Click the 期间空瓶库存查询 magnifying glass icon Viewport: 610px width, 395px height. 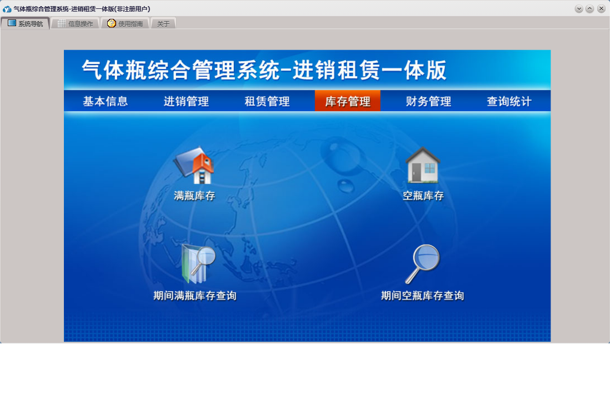point(423,264)
